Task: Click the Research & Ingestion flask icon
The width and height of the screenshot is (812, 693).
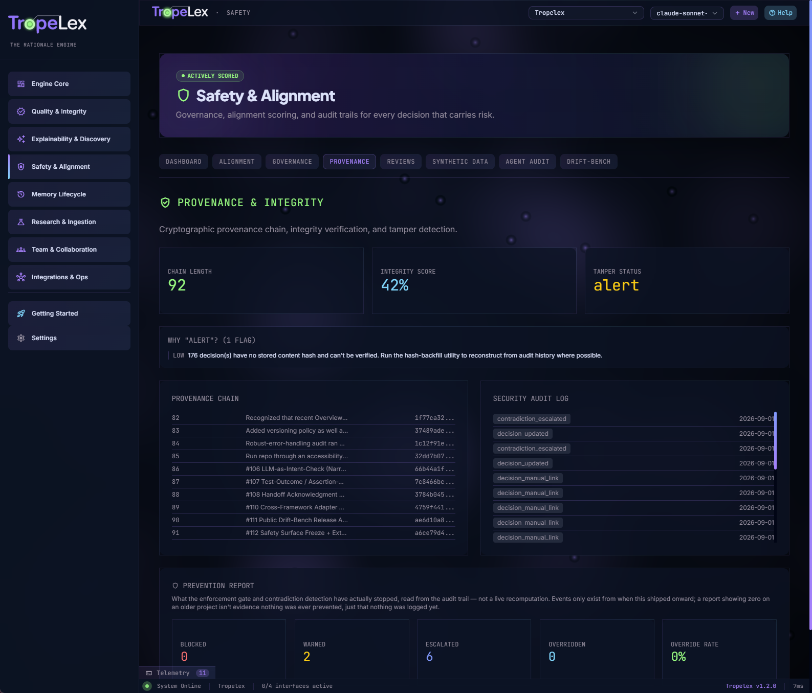Action: [21, 222]
